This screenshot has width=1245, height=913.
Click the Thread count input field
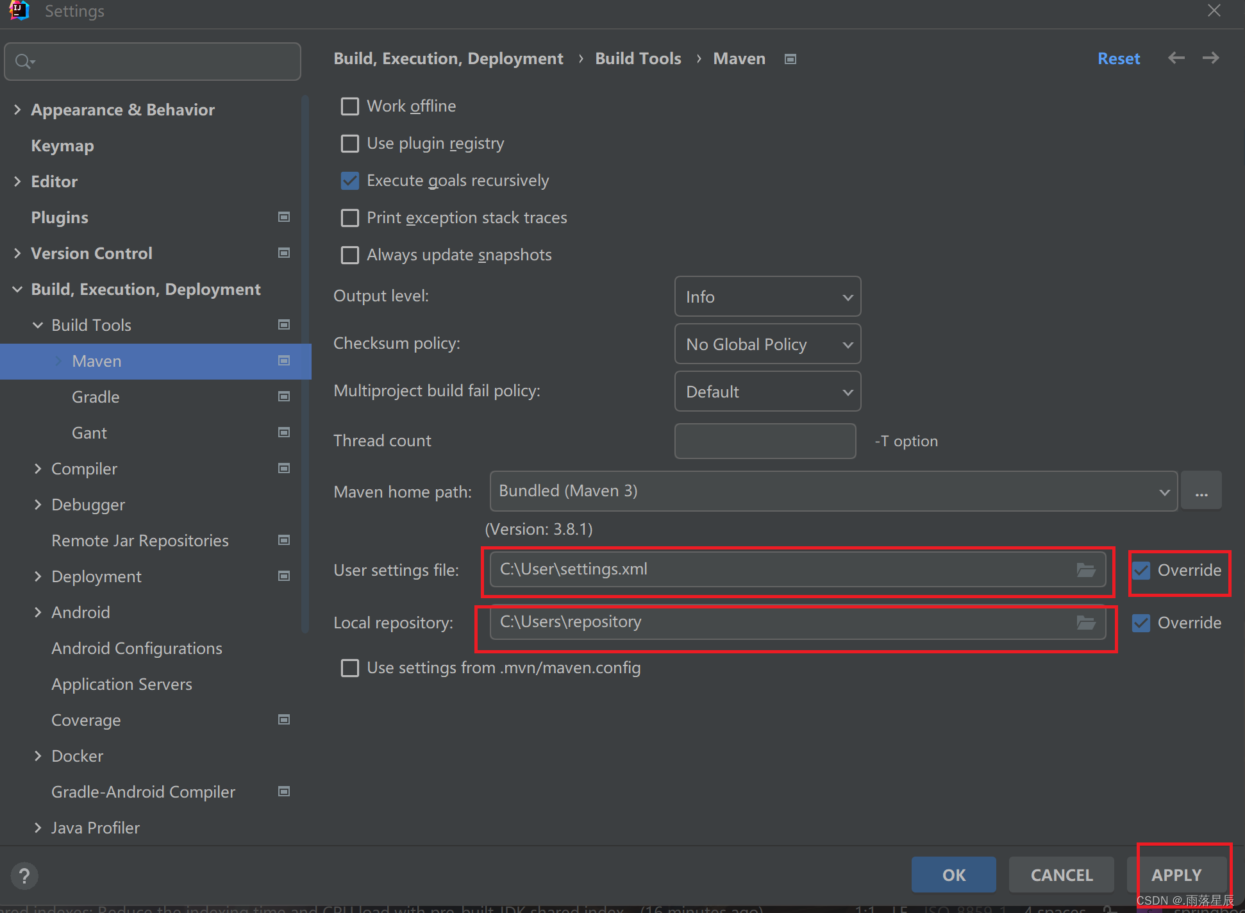point(765,441)
